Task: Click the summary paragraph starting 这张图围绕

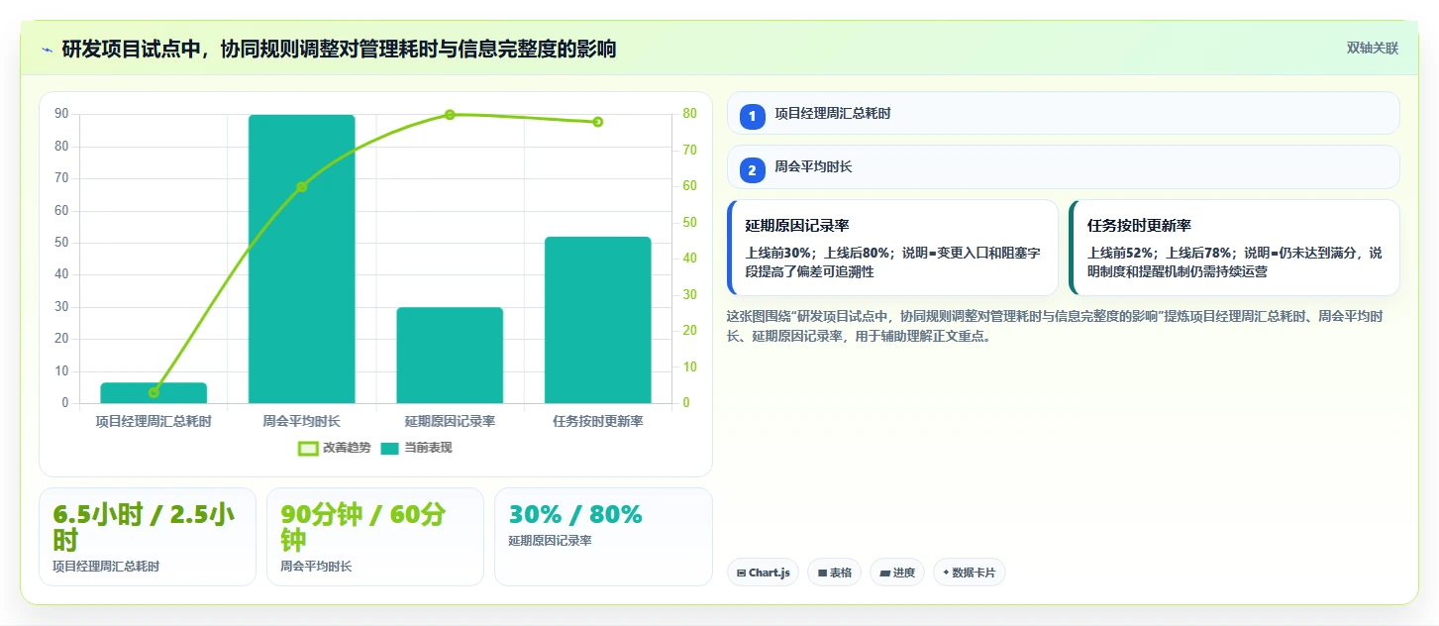Action: tap(1056, 326)
